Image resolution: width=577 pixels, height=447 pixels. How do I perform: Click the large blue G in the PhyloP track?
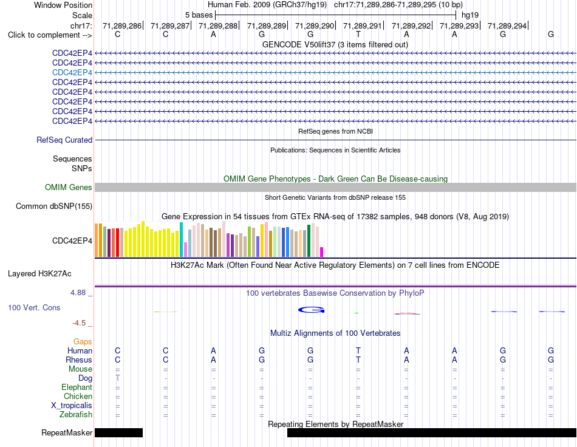pos(312,310)
